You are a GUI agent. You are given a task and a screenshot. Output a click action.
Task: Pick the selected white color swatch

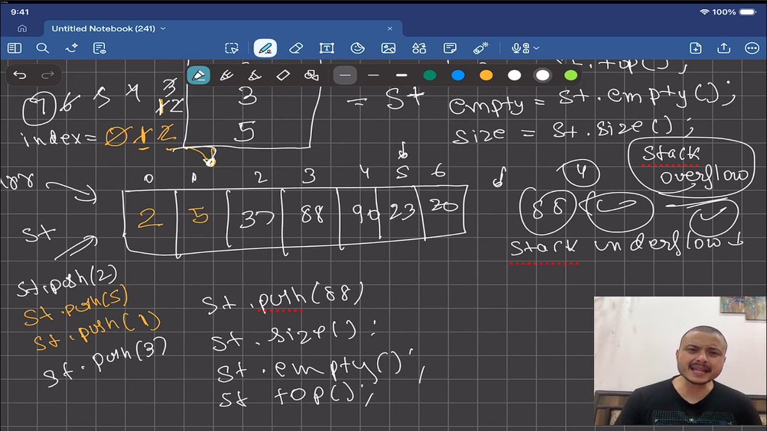pos(543,75)
